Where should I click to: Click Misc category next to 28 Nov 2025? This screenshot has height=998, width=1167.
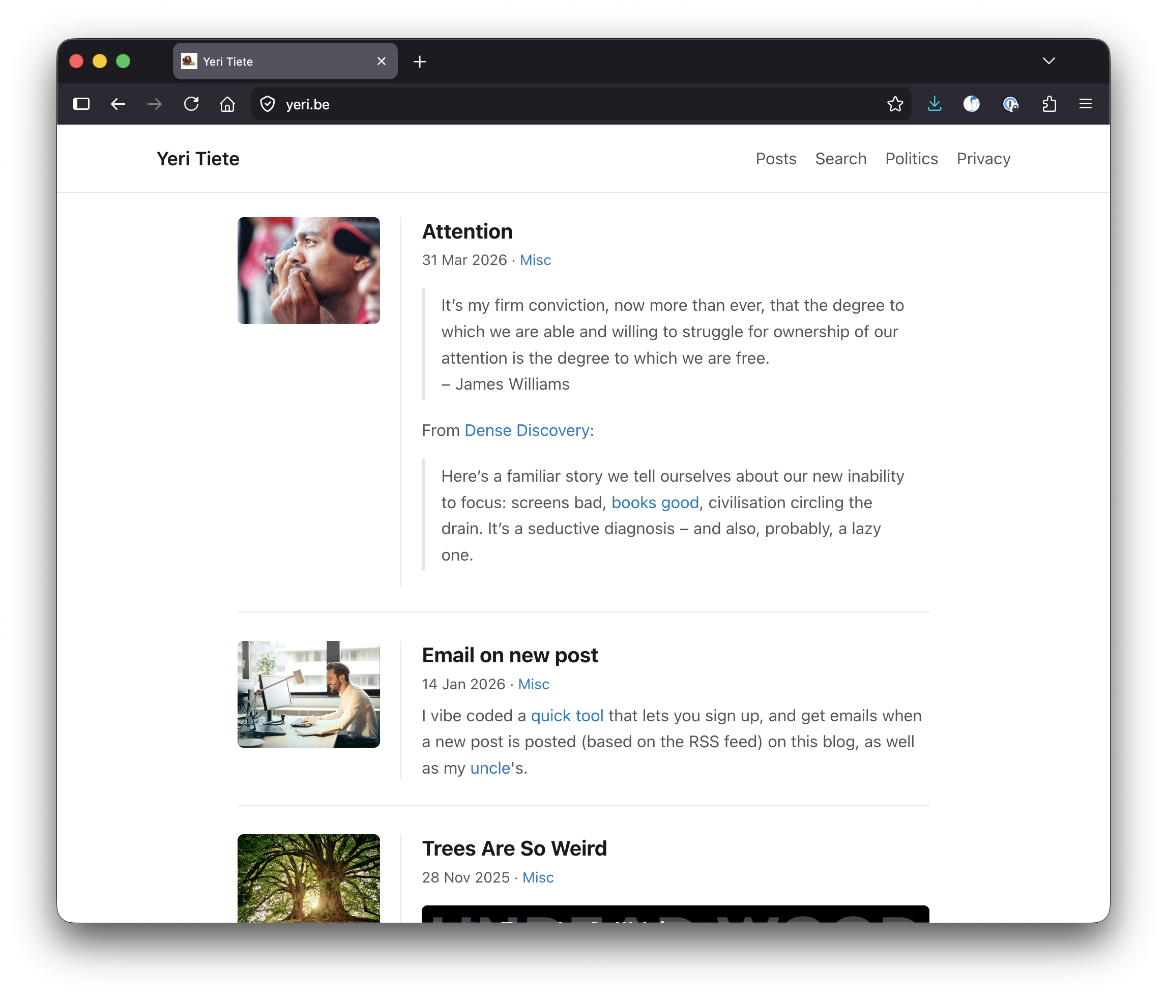pos(538,877)
